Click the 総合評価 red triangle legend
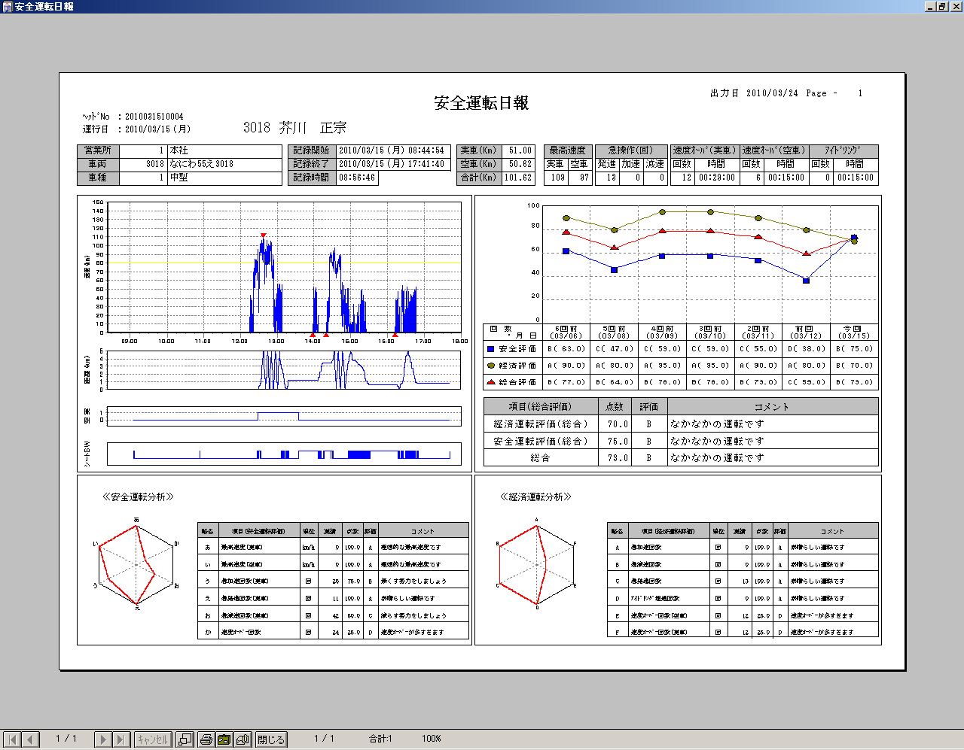Viewport: 964px width, 750px height. click(491, 382)
